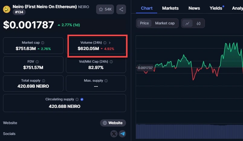Click the share icon button

121,9
